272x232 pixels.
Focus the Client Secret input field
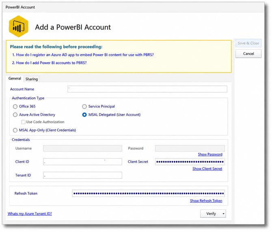coord(190,162)
